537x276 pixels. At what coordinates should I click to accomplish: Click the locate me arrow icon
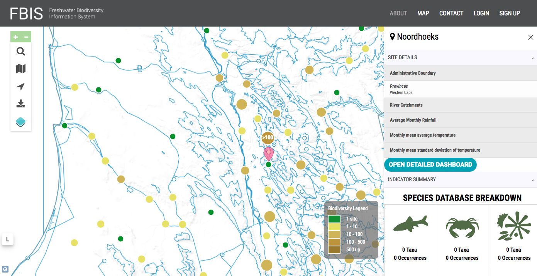point(21,87)
